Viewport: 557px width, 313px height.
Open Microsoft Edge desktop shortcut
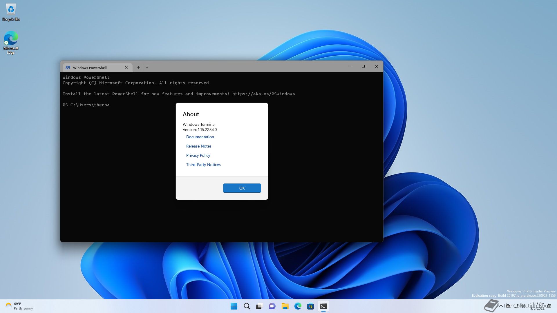11,42
